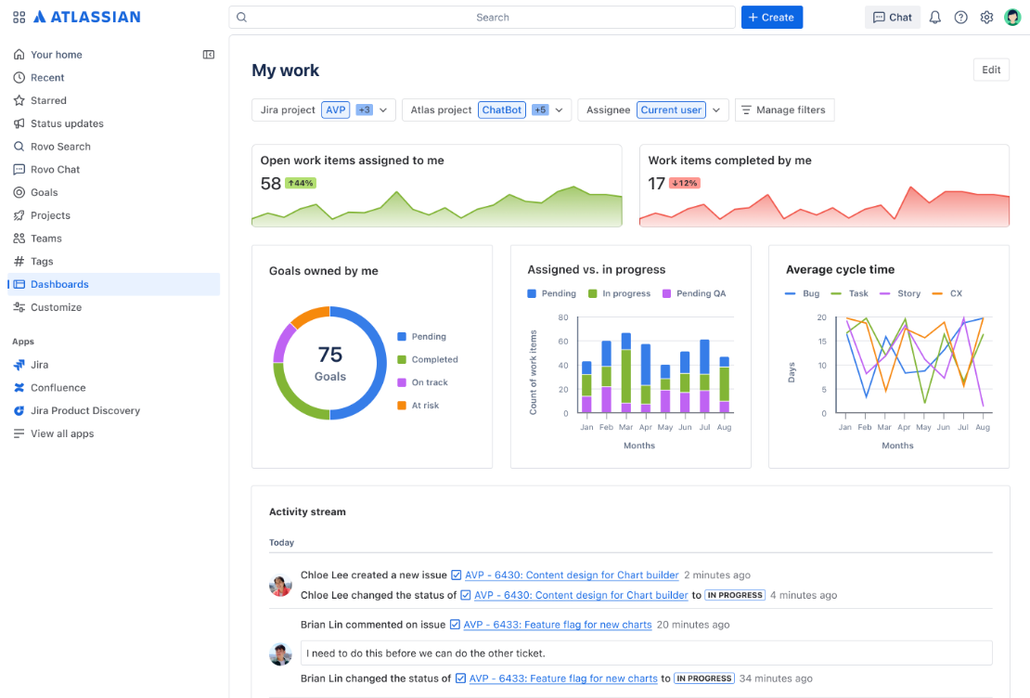Open the help question mark icon

pyautogui.click(x=960, y=18)
